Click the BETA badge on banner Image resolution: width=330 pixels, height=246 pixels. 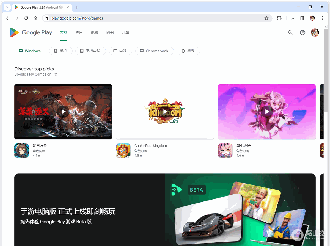click(x=197, y=190)
